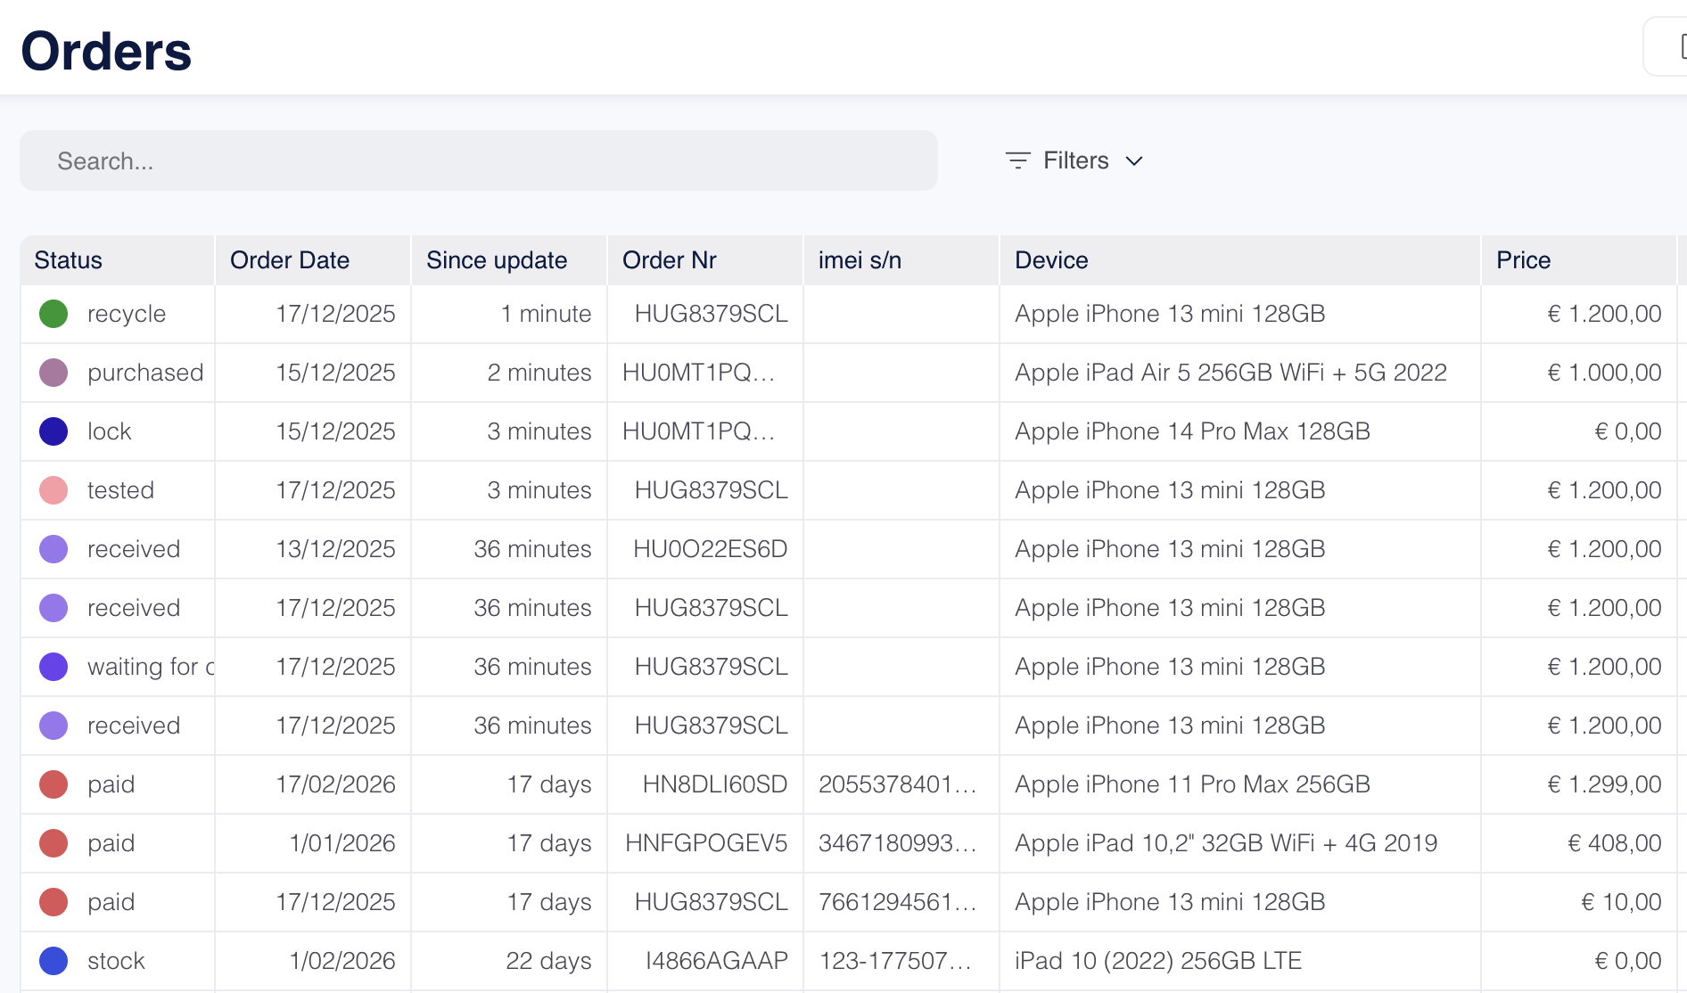
Task: Select the 'waiting for c' status label
Action: coord(151,667)
